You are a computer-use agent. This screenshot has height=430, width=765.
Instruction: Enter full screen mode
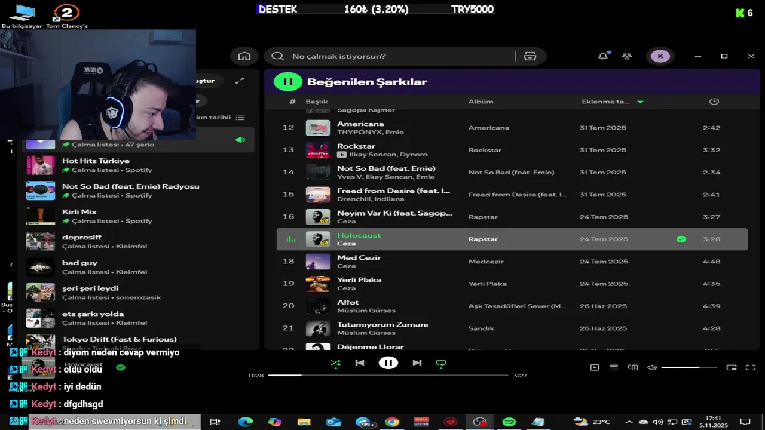[x=751, y=368]
